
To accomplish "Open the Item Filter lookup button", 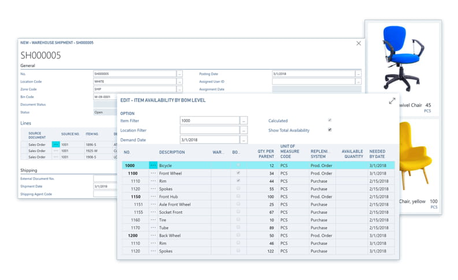I will [243, 120].
